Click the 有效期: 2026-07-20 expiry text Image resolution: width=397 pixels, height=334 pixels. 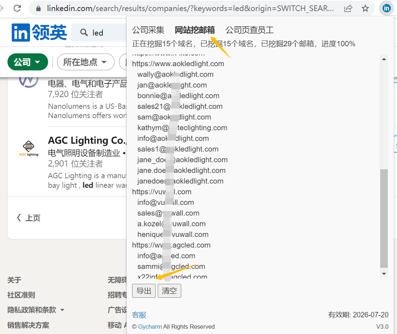coord(358,315)
